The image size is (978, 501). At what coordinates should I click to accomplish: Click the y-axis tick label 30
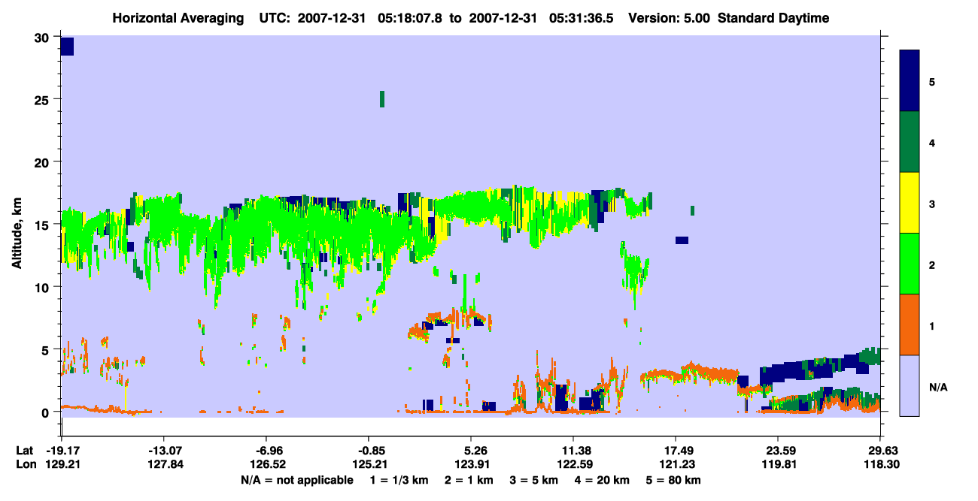[44, 38]
